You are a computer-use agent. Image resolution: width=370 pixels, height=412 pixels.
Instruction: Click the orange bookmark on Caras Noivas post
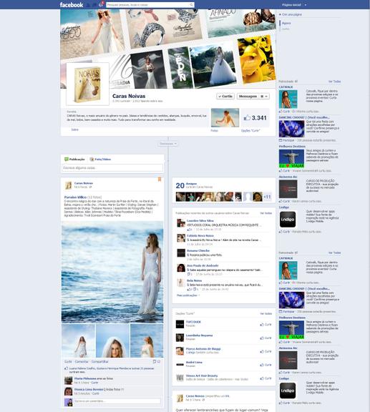point(160,180)
